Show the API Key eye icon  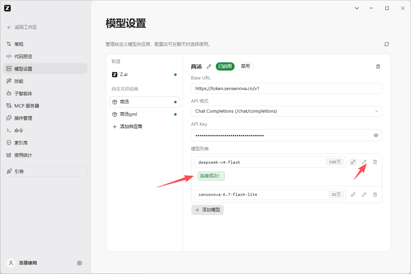tap(376, 135)
